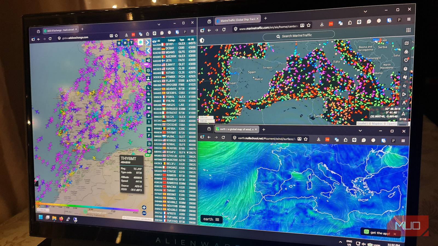Open new tab in earth nullschool window
Viewport: 438px width, 246px height.
coord(264,129)
